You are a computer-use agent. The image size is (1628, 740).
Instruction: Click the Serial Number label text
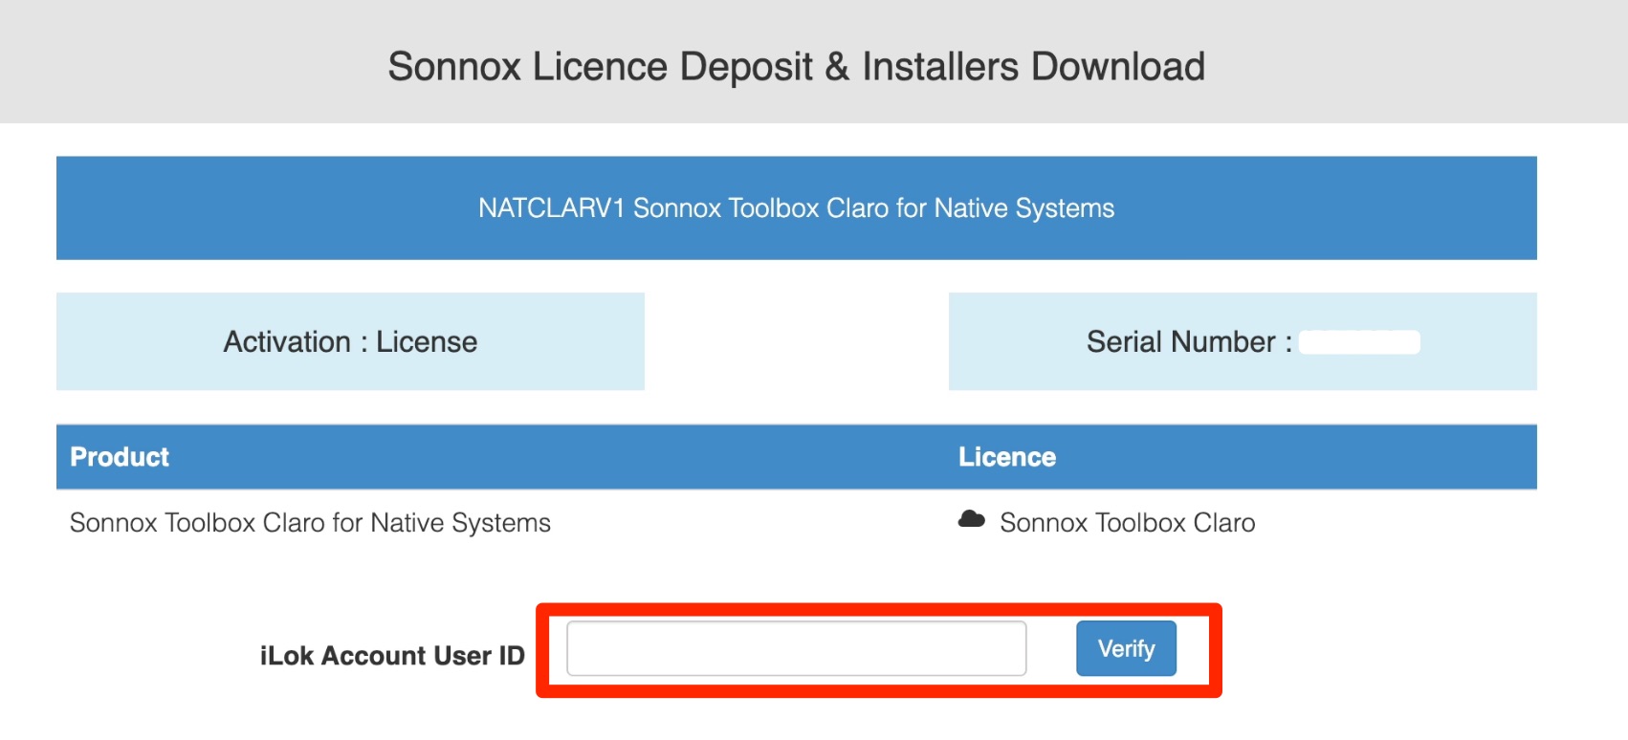point(1189,341)
